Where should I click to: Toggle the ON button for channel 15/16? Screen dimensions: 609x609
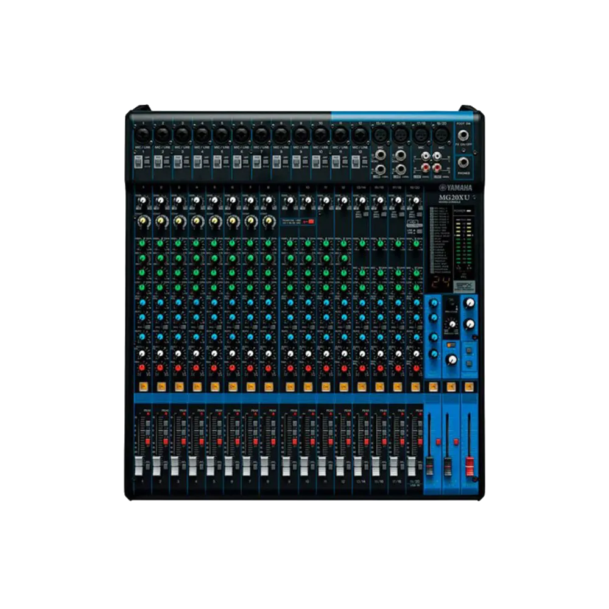click(x=379, y=387)
